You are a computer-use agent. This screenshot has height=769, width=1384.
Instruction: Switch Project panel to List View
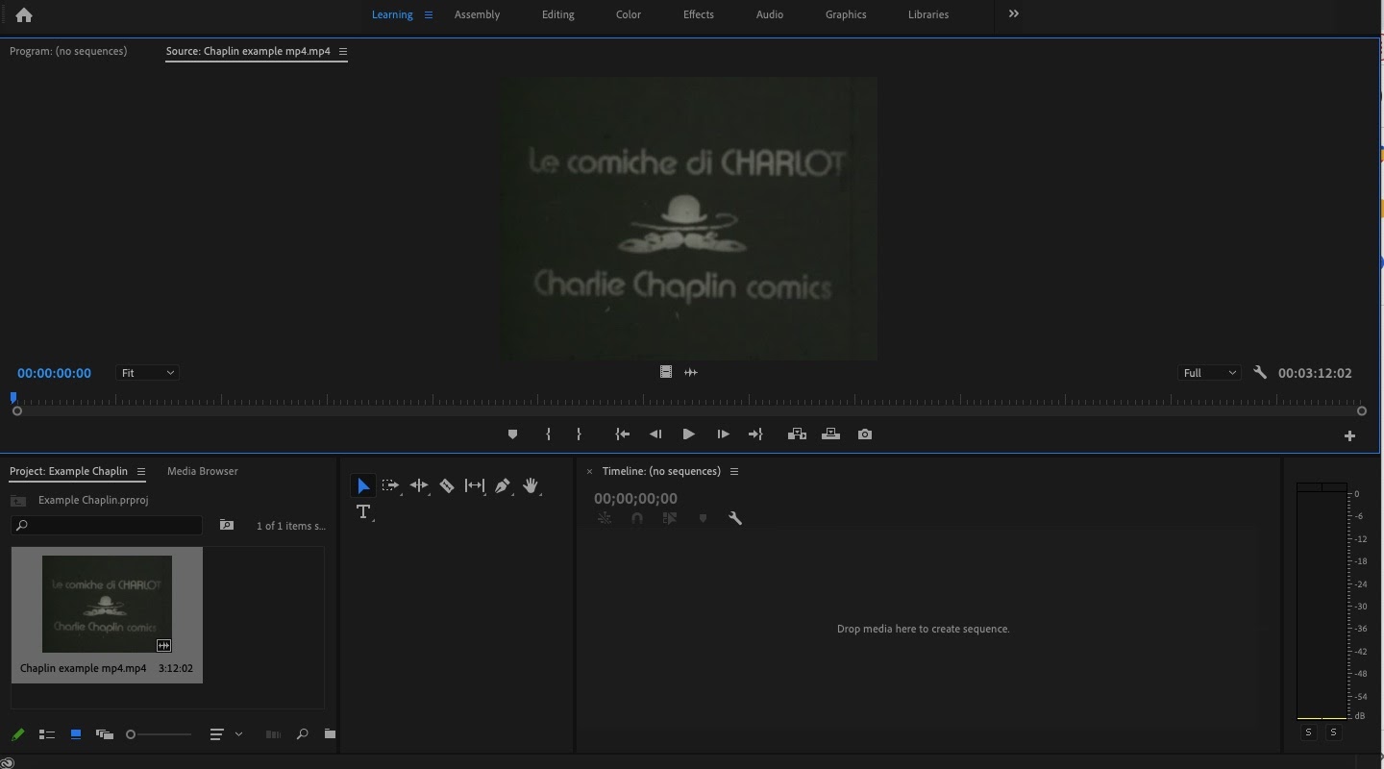coord(46,734)
